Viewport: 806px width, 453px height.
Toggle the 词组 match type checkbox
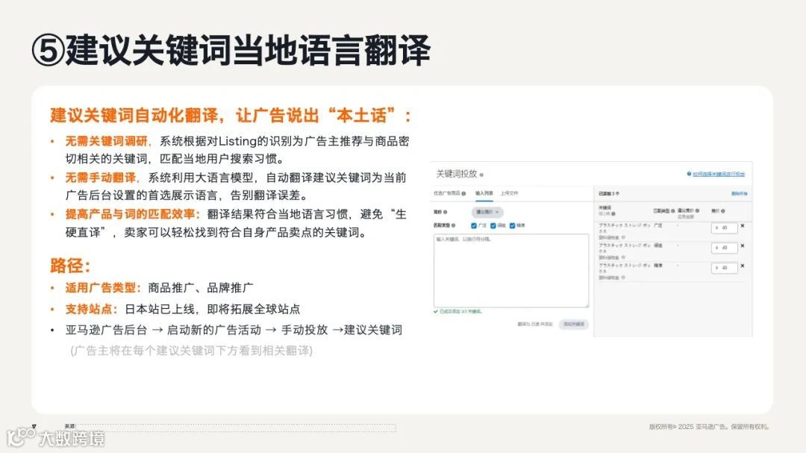point(493,225)
